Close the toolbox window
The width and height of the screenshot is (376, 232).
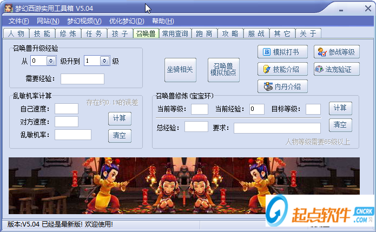click(x=368, y=9)
